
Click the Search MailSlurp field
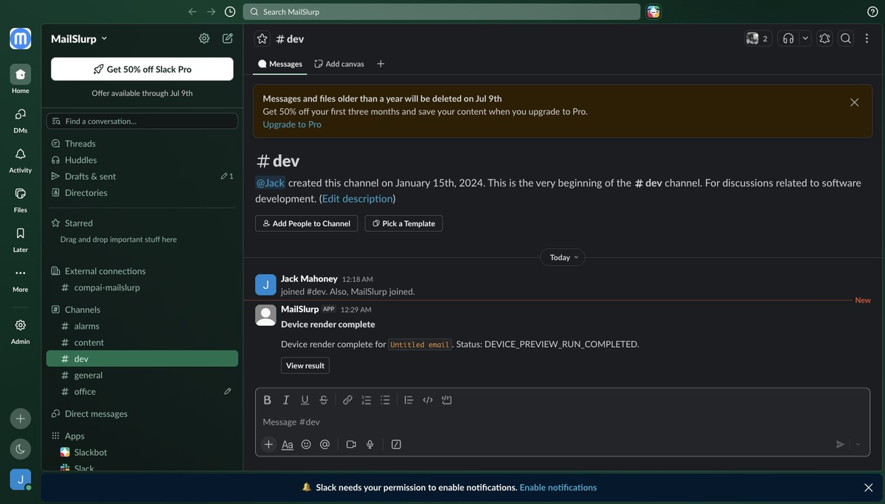[442, 12]
